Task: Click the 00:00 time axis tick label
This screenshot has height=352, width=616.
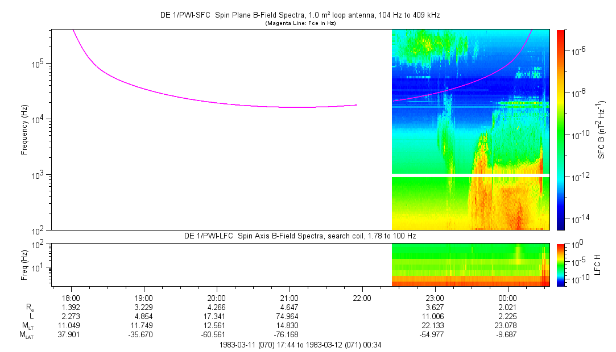Action: (507, 297)
